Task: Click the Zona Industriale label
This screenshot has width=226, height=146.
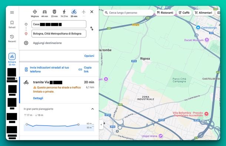Action: tap(146, 98)
